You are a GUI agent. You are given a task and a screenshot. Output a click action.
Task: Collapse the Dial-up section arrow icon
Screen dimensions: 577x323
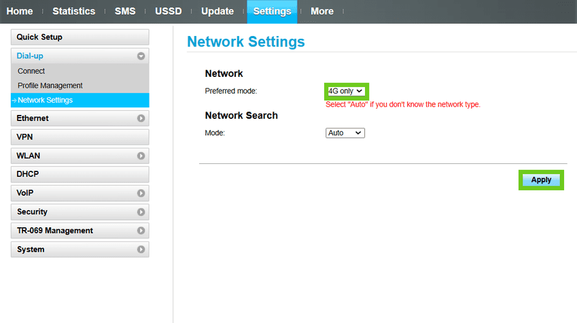[x=141, y=56]
